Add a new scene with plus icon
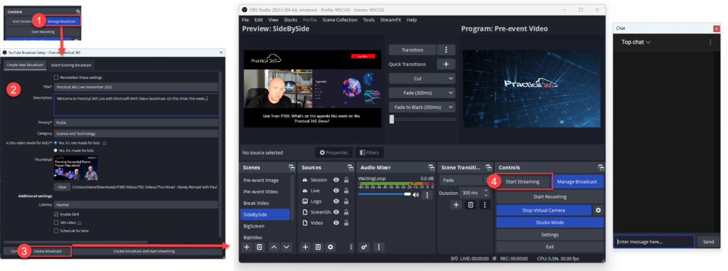The height and width of the screenshot is (271, 728). 247,248
